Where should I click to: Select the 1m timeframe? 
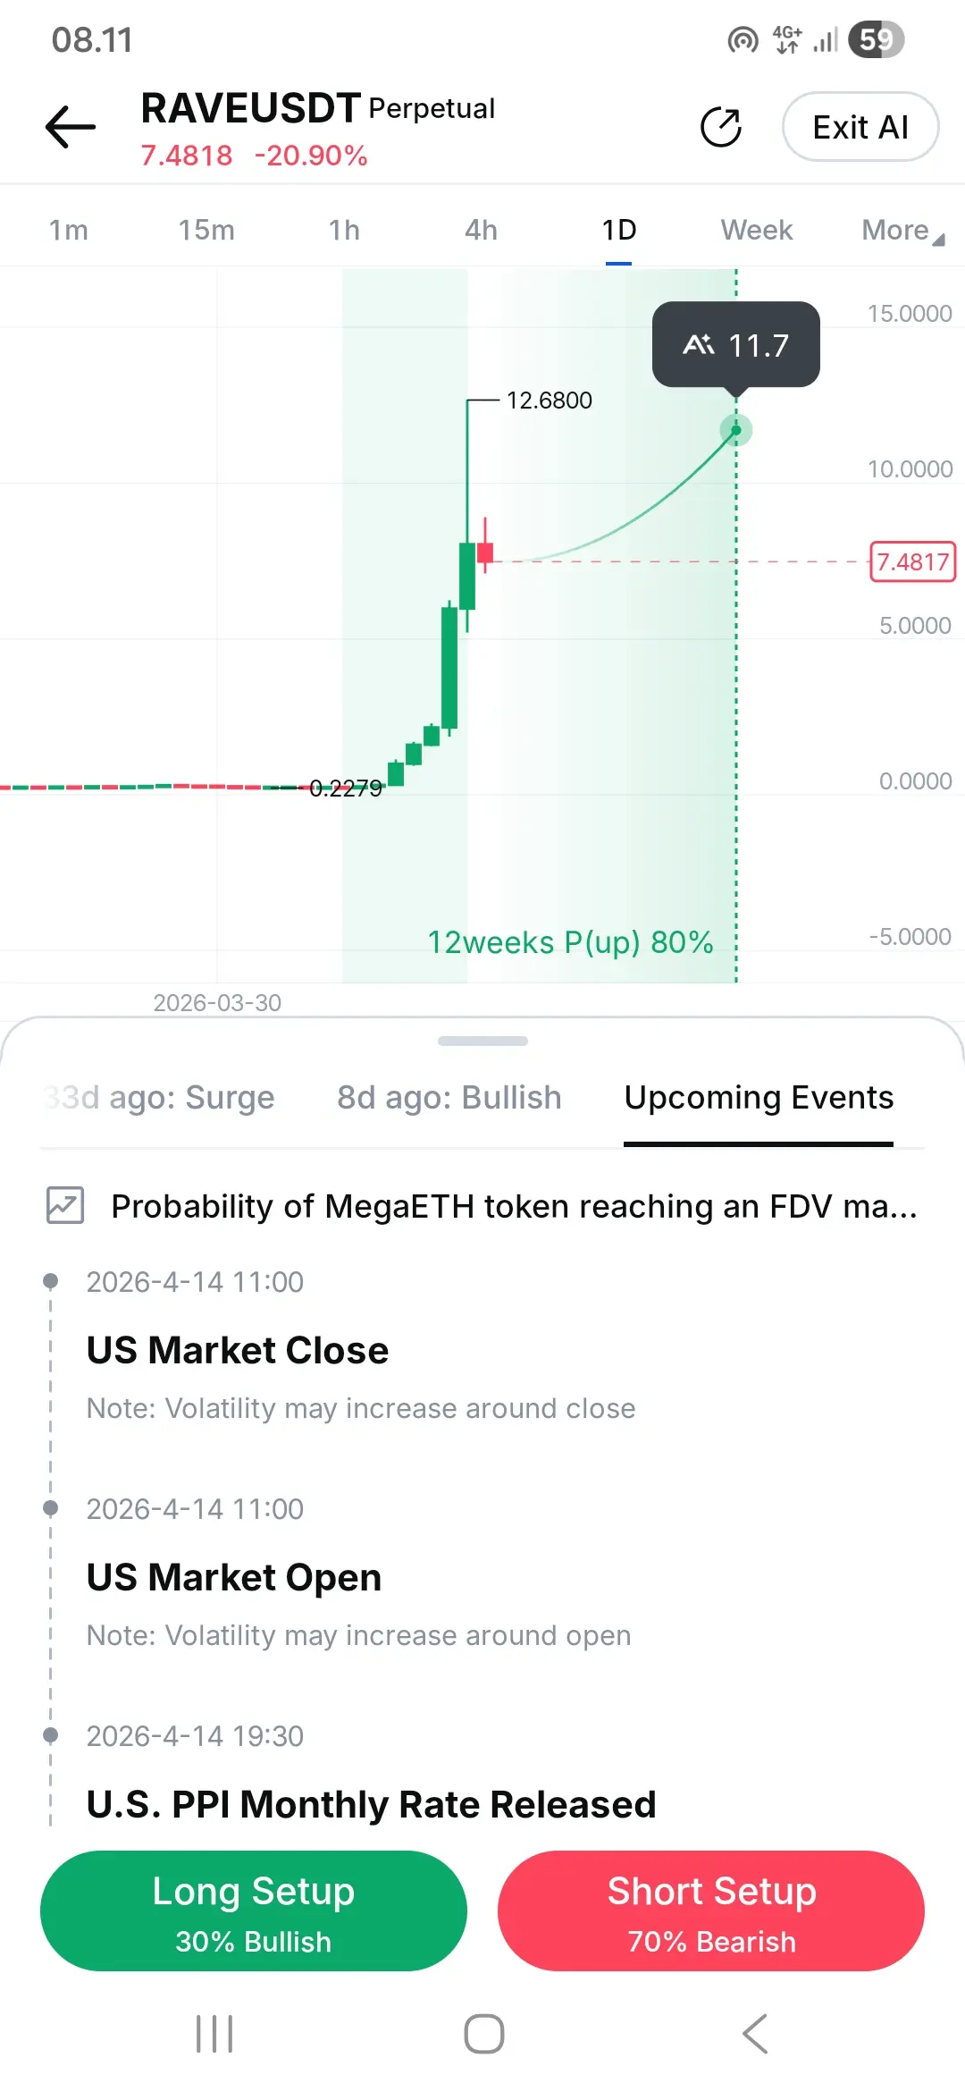coord(69,231)
